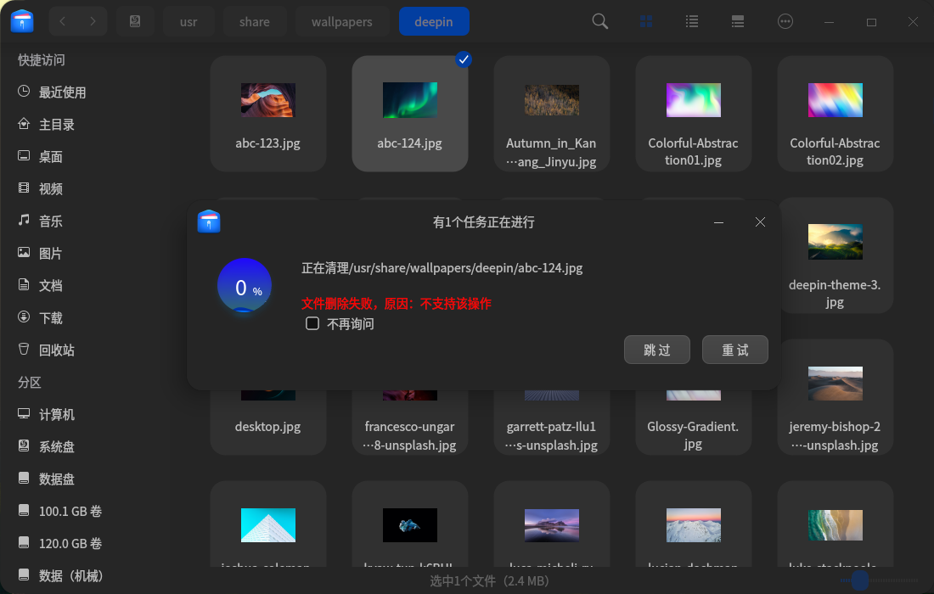This screenshot has width=934, height=594.
Task: Select the search icon in the toolbar
Action: click(x=599, y=21)
